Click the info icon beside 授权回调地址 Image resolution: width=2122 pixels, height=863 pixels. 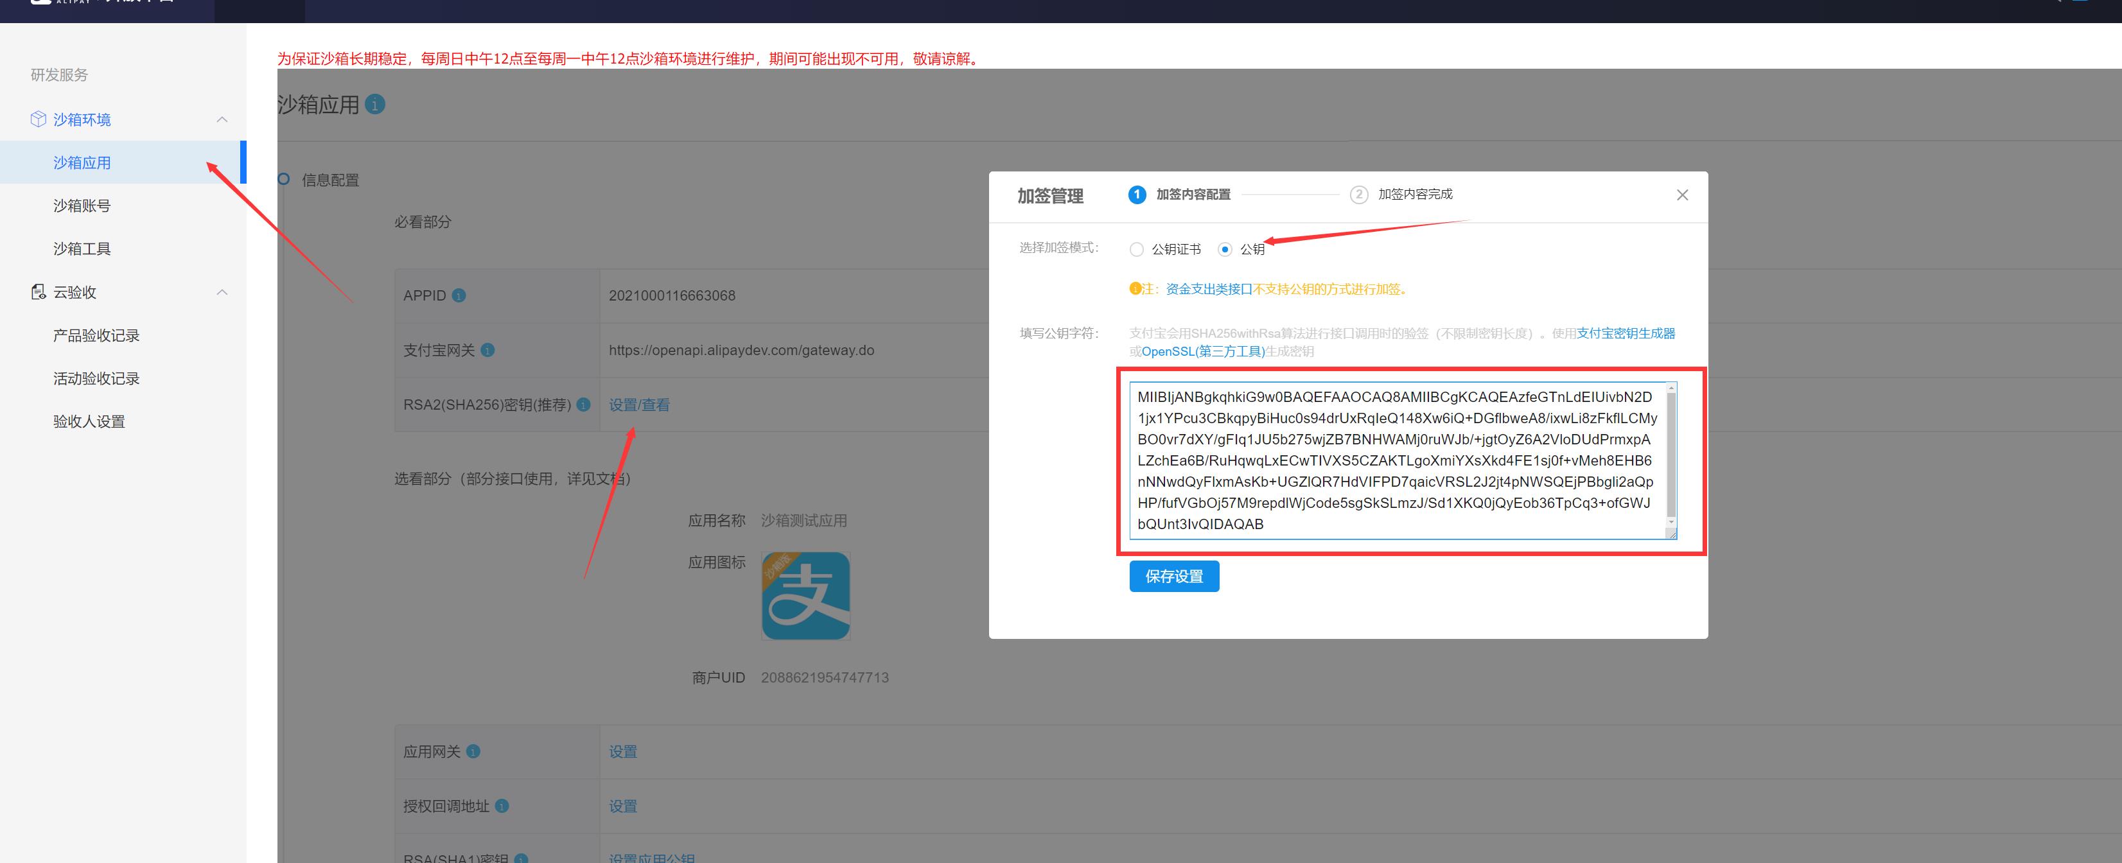[x=502, y=805]
